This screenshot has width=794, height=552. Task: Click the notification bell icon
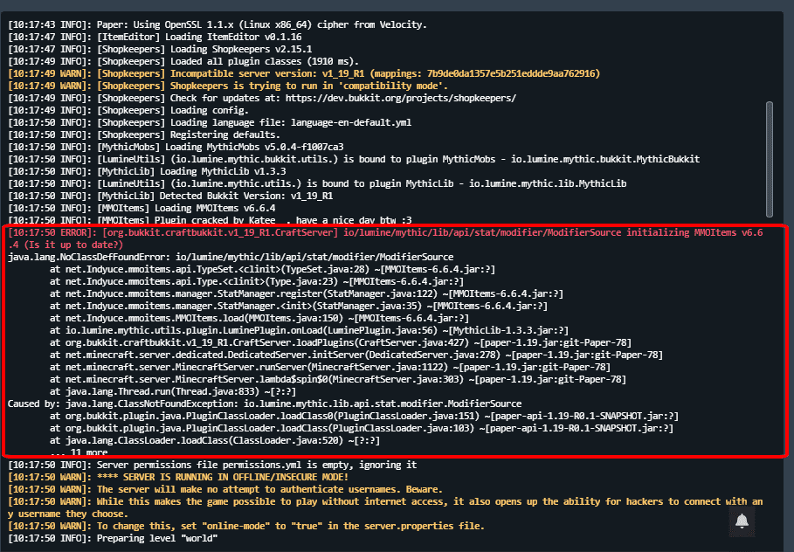[x=742, y=521]
